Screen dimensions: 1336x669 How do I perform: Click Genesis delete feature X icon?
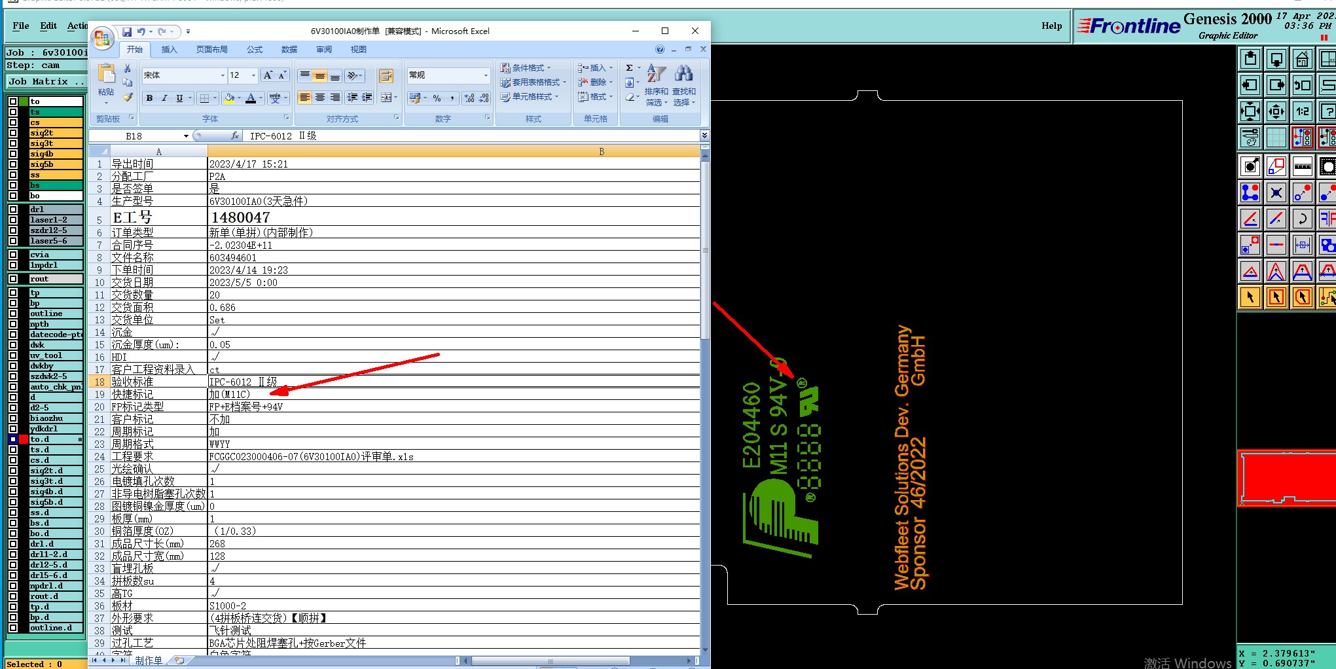1276,192
